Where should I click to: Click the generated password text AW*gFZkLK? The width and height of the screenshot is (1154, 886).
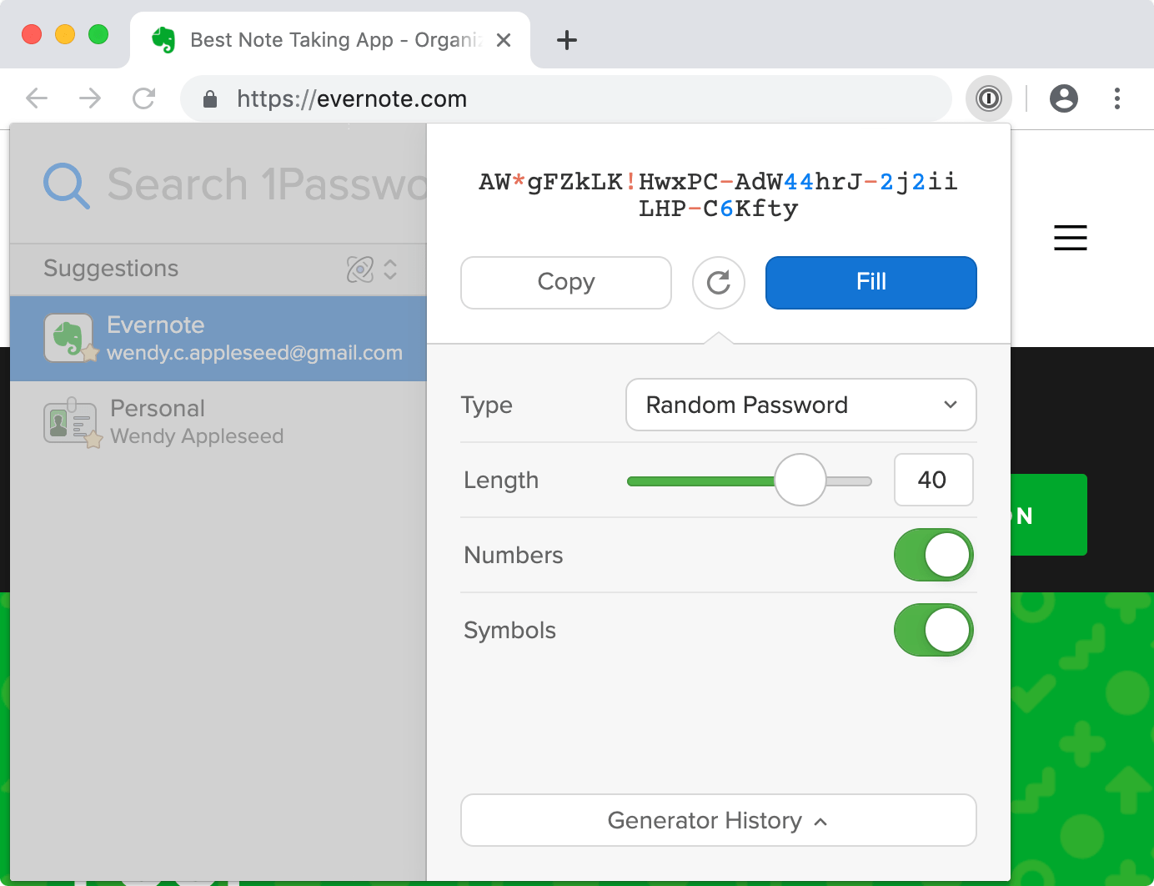coord(719,195)
